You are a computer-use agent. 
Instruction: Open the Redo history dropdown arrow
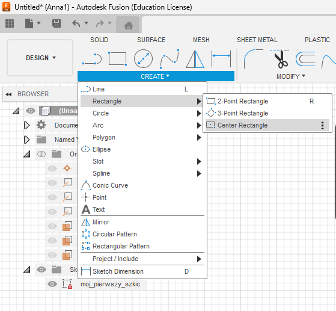pyautogui.click(x=109, y=23)
